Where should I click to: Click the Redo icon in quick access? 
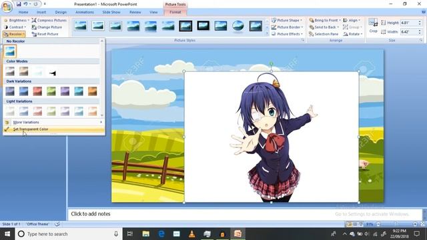tap(35, 4)
